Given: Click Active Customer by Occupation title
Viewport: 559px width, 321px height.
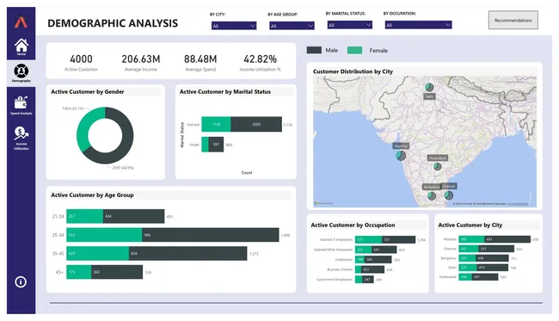Looking at the screenshot, I should point(353,225).
